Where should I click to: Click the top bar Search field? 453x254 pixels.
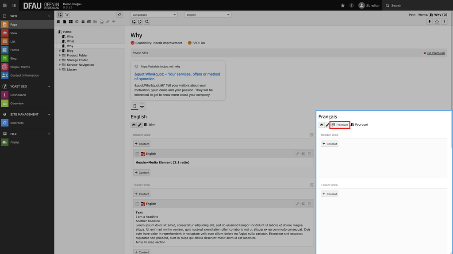pyautogui.click(x=417, y=5)
